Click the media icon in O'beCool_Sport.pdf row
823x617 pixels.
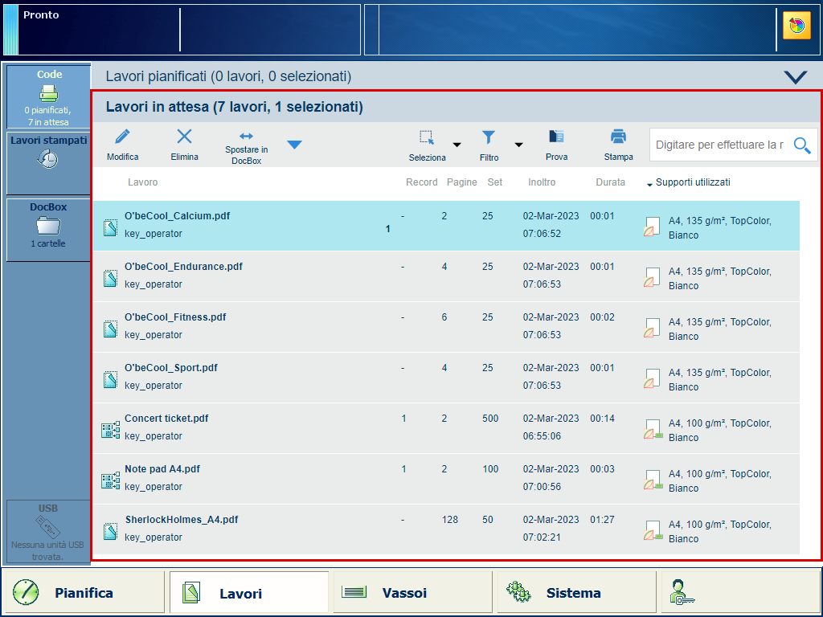(x=652, y=379)
